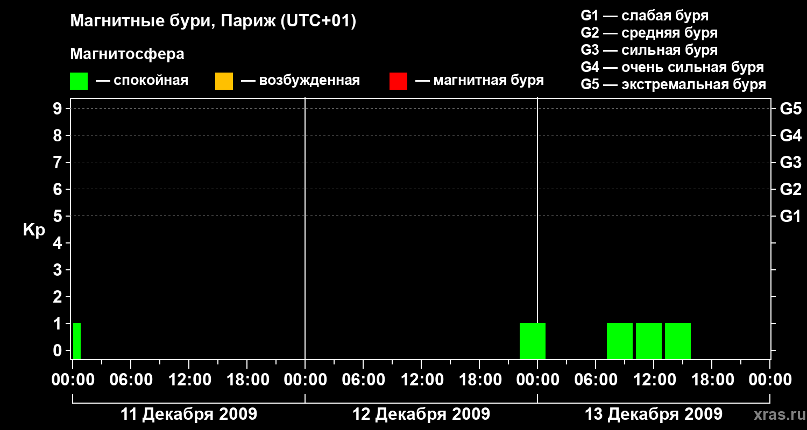Click the narrow green bar at 00:00 on 11 December
Viewport: 807px width, 430px height.
pyautogui.click(x=77, y=341)
